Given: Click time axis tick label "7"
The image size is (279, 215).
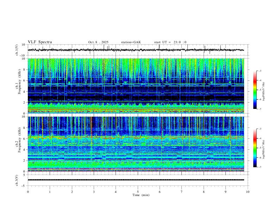Looking at the screenshot, I should (182, 192).
